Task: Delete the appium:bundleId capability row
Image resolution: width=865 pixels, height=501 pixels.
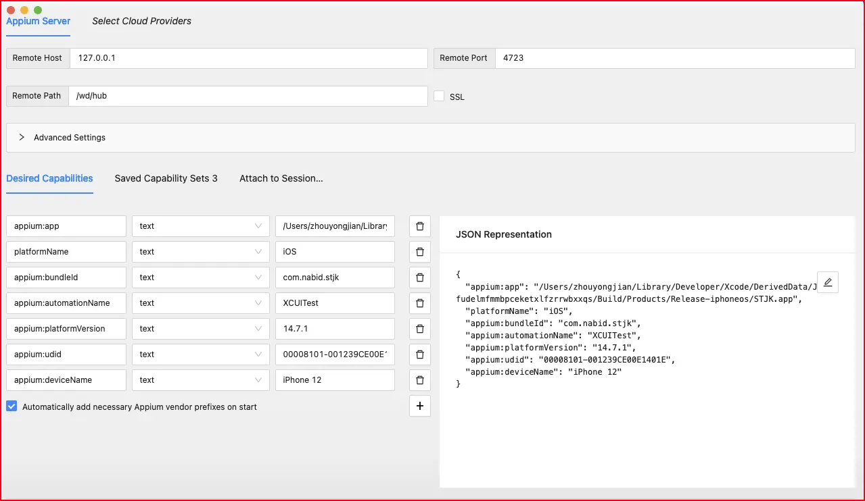Action: (x=419, y=278)
